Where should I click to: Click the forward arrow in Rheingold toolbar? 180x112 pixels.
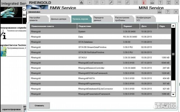[x=103, y=2]
